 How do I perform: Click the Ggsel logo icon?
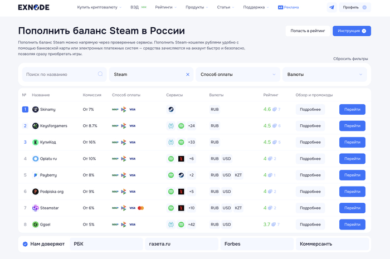click(x=35, y=224)
